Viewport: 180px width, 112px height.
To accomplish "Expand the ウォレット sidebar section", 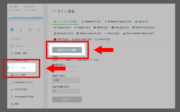I will [39, 46].
